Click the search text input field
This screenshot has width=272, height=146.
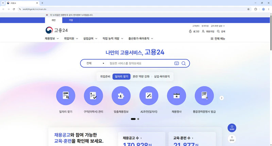coord(140,63)
